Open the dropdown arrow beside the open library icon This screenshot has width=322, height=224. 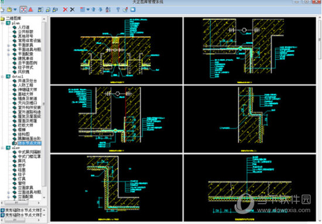(15, 9)
